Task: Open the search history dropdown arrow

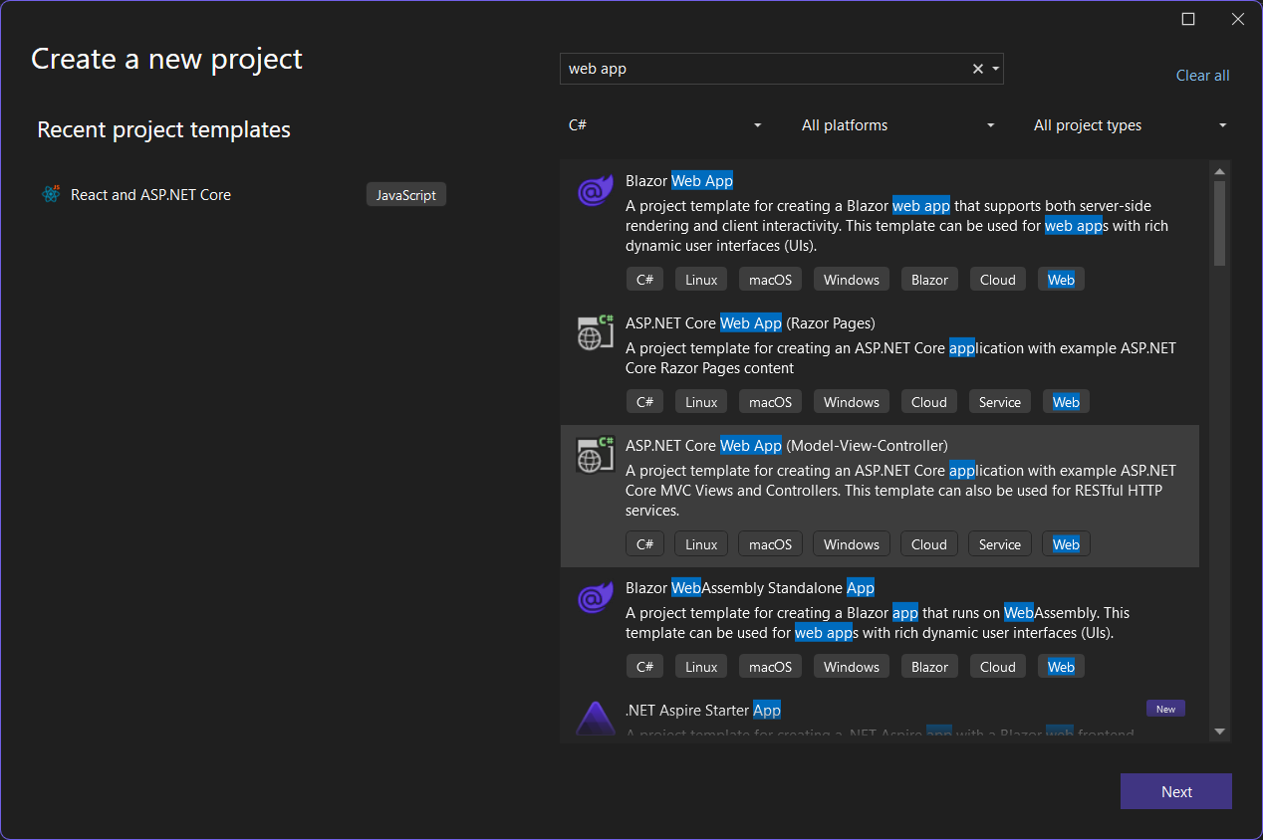Action: pyautogui.click(x=994, y=69)
